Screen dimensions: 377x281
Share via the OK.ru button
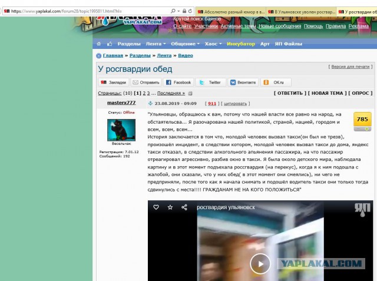[276, 82]
